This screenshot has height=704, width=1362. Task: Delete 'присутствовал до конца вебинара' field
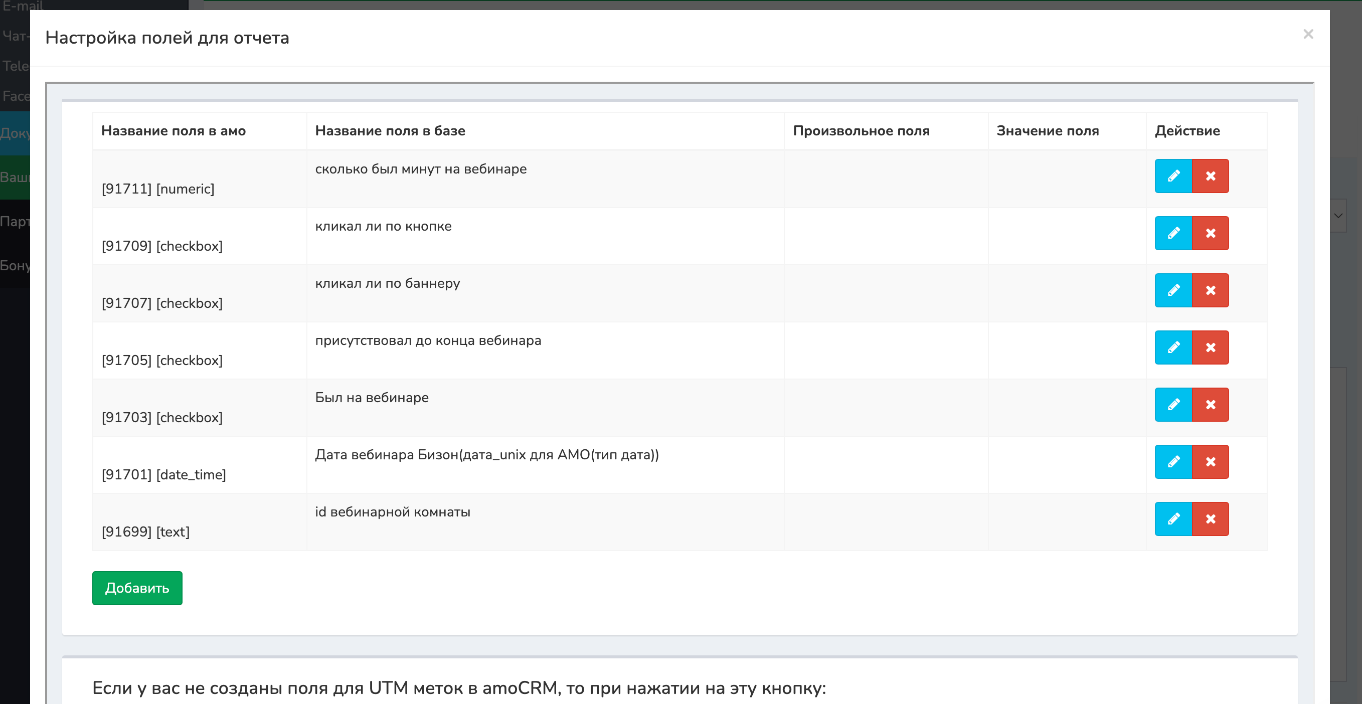1210,347
